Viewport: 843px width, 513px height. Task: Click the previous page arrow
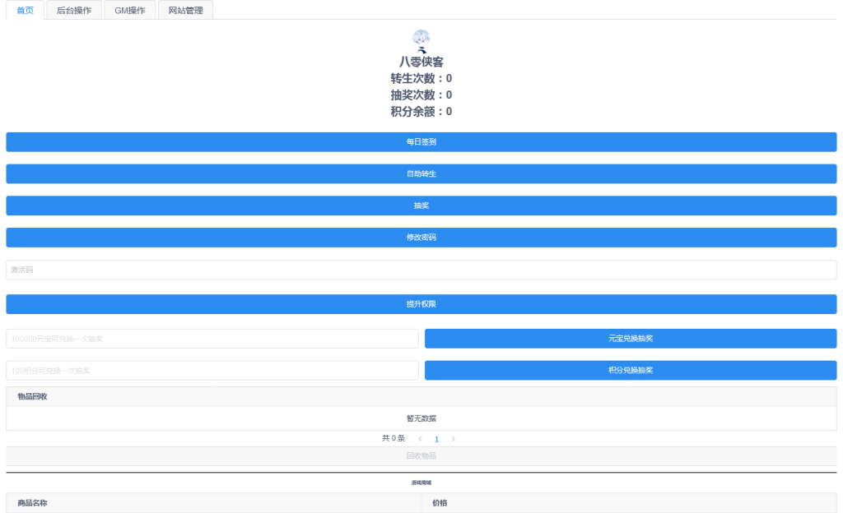tap(420, 438)
